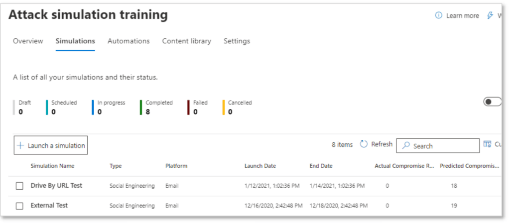The width and height of the screenshot is (510, 223).
Task: Open the Learn more link
Action: [x=463, y=15]
